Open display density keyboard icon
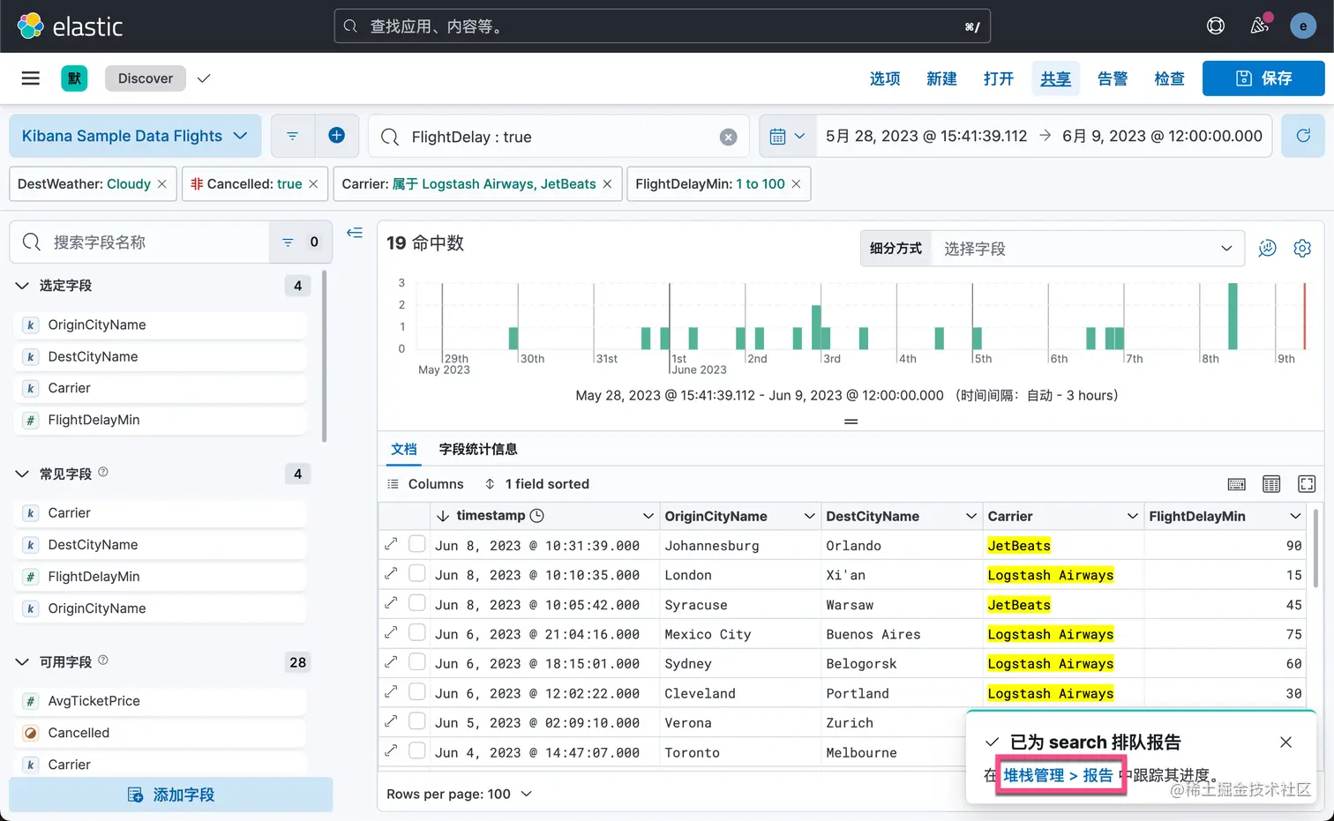 [1237, 484]
